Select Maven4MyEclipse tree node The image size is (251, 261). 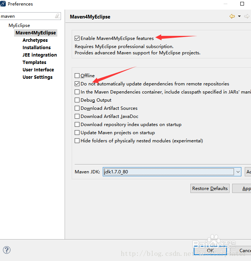pyautogui.click(x=35, y=33)
